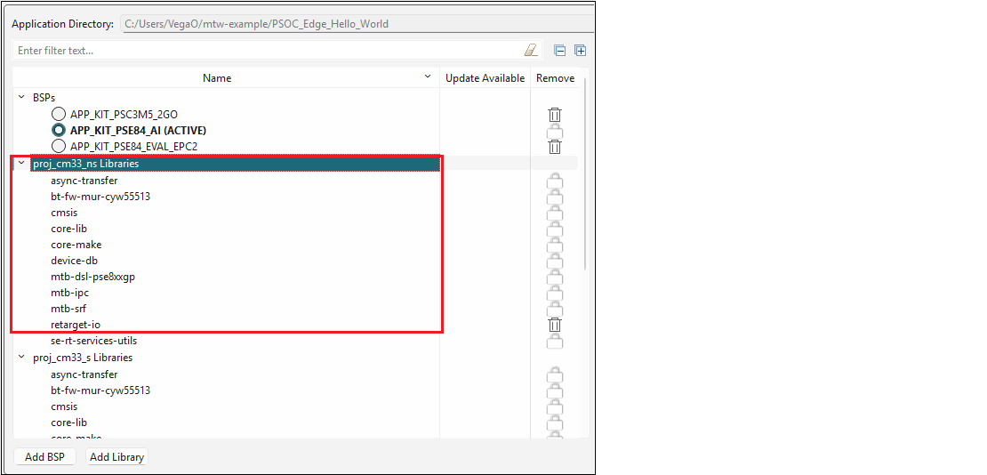The width and height of the screenshot is (987, 475).
Task: Collapse the proj_cm33_ns Libraries node
Action: pyautogui.click(x=21, y=164)
